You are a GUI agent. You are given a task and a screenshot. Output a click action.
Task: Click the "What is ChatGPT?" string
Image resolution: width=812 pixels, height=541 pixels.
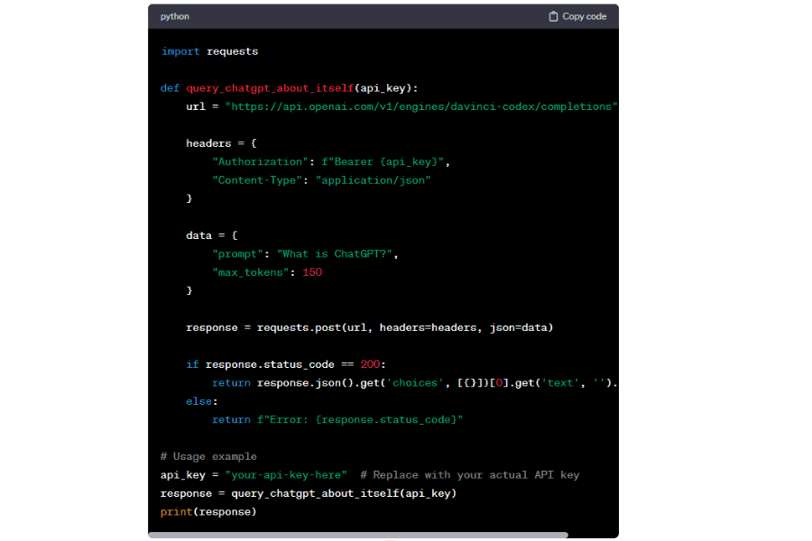(335, 254)
